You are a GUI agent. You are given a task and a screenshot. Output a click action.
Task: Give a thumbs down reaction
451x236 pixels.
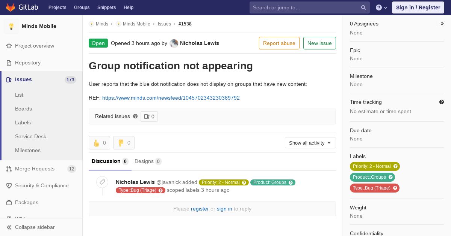coord(124,143)
